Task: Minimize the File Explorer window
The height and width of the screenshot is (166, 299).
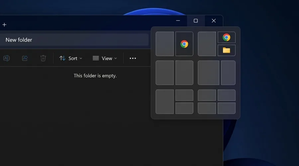Action: [178, 21]
